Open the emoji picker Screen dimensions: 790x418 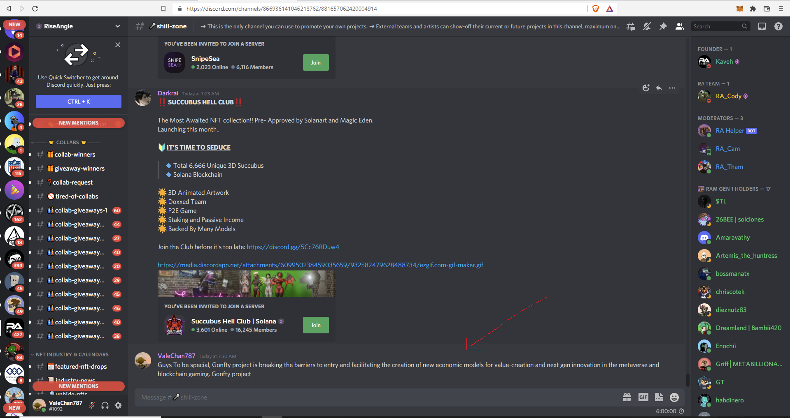pyautogui.click(x=674, y=397)
